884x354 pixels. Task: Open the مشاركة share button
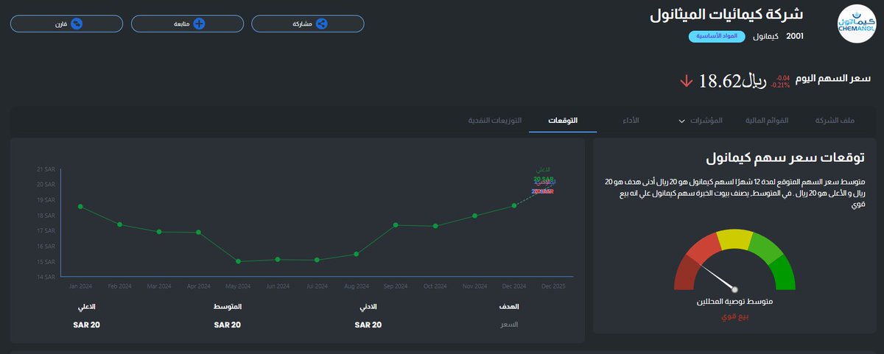308,24
